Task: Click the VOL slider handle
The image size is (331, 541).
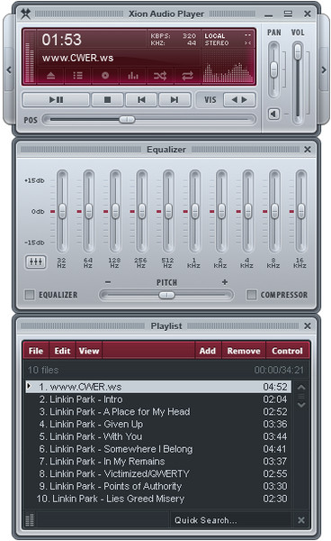Action: coord(298,51)
